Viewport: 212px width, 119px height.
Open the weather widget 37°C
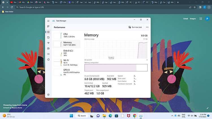tap(9, 116)
